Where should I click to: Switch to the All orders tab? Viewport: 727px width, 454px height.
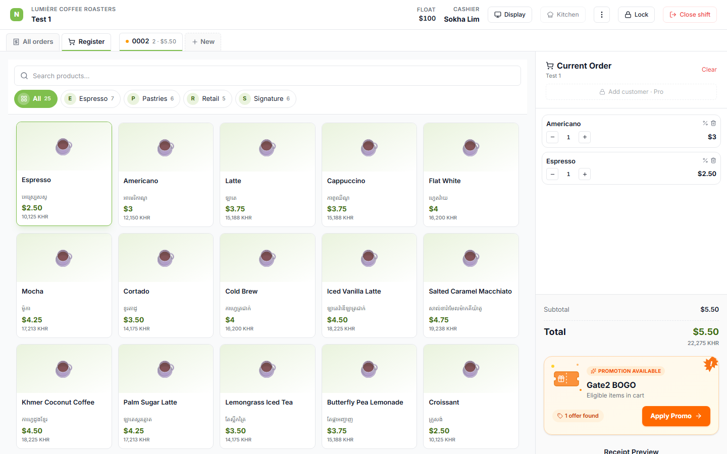pyautogui.click(x=33, y=42)
